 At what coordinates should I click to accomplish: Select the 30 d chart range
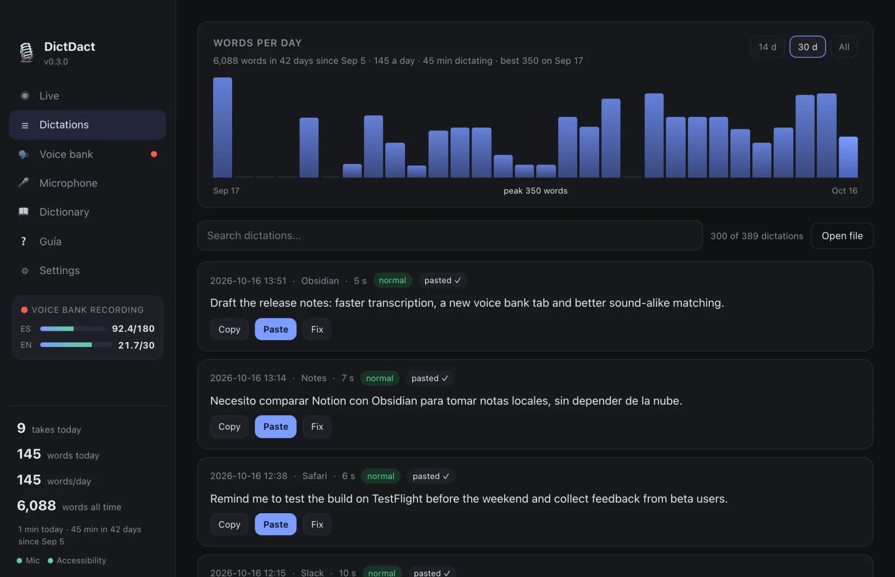(x=807, y=47)
